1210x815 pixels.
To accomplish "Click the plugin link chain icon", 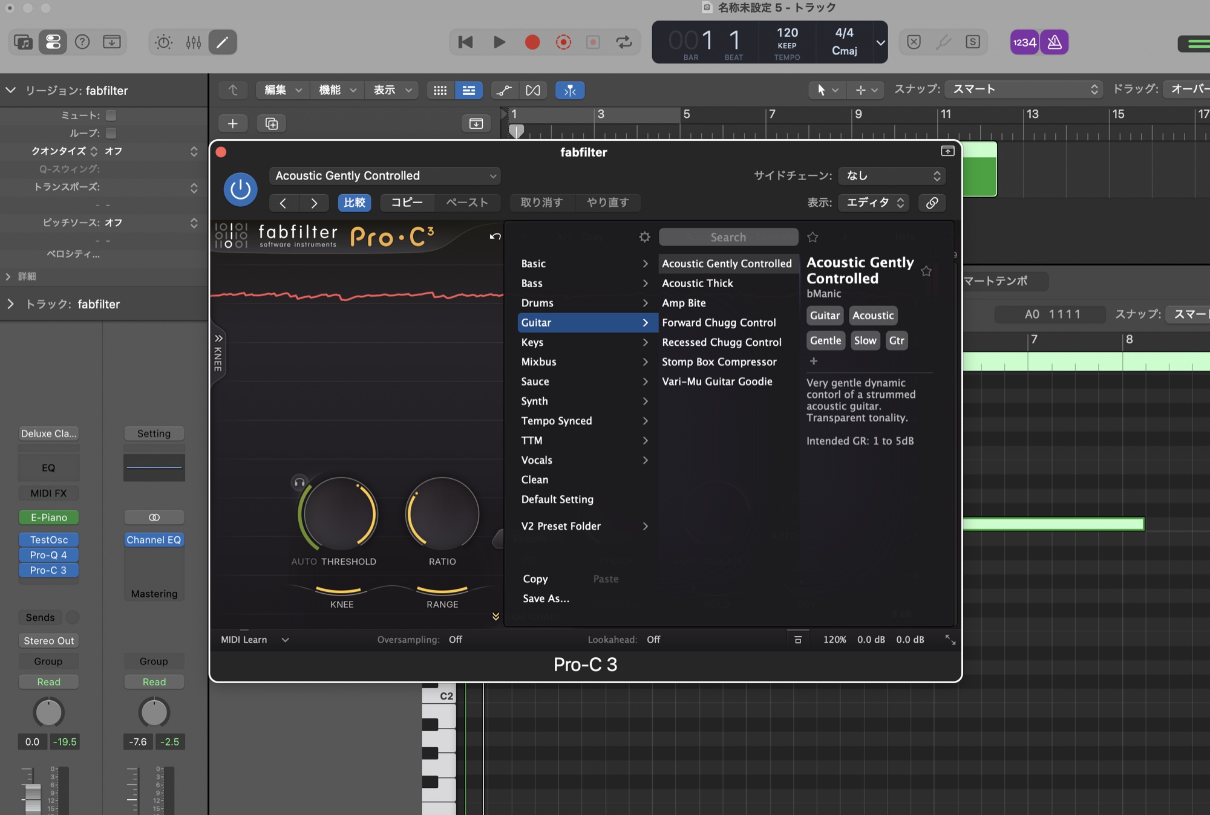I will pos(932,203).
